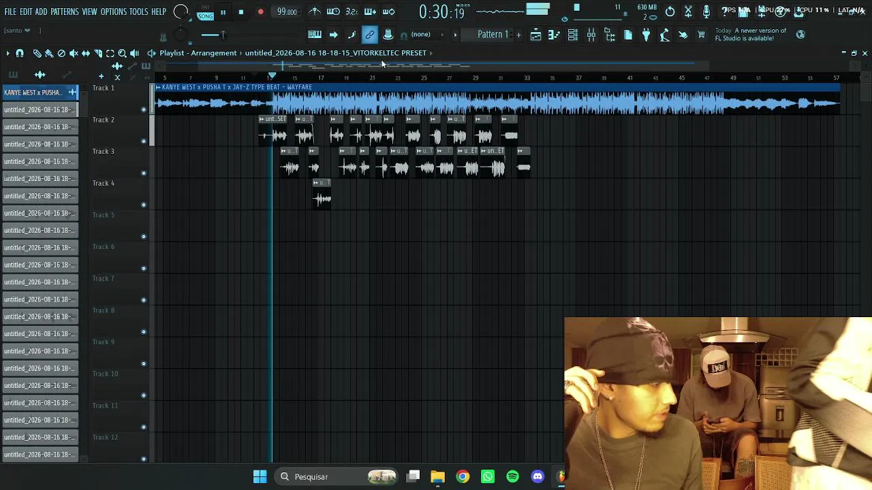Expand the Playlist - Arrangement breadcrumb arrow
This screenshot has width=872, height=490.
240,53
